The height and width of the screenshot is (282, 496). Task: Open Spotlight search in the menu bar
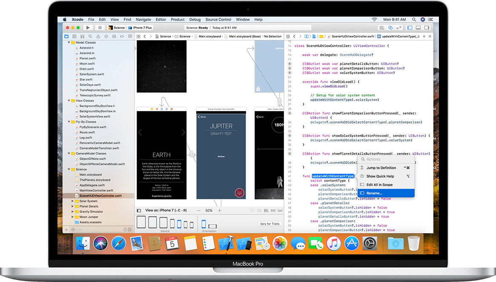[414, 20]
